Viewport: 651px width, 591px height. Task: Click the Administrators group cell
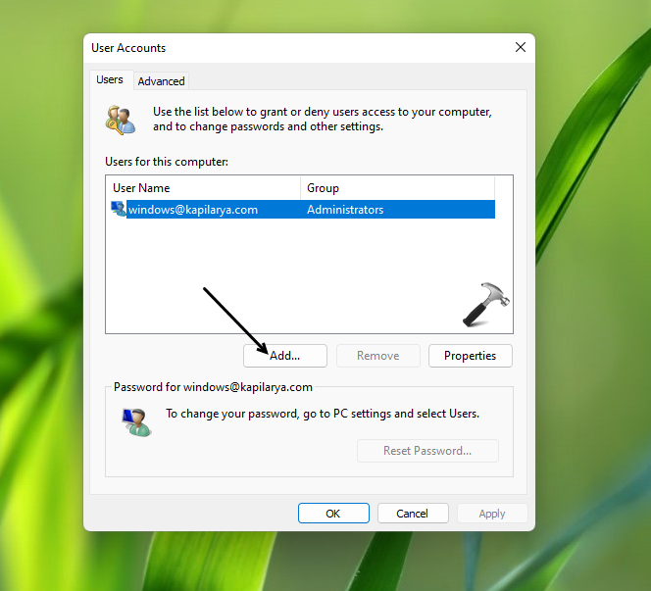click(345, 210)
